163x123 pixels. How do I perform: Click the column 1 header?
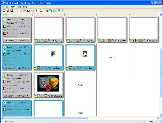pyautogui.click(x=49, y=14)
